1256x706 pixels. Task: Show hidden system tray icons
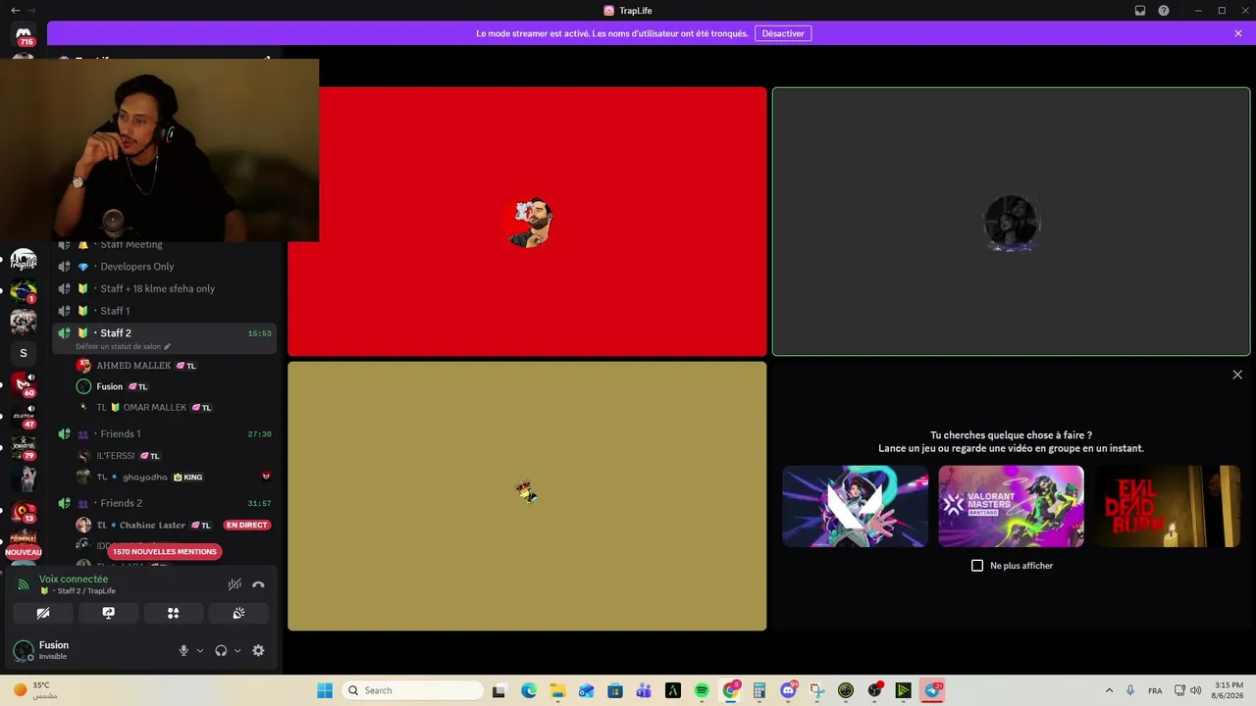coord(1109,690)
